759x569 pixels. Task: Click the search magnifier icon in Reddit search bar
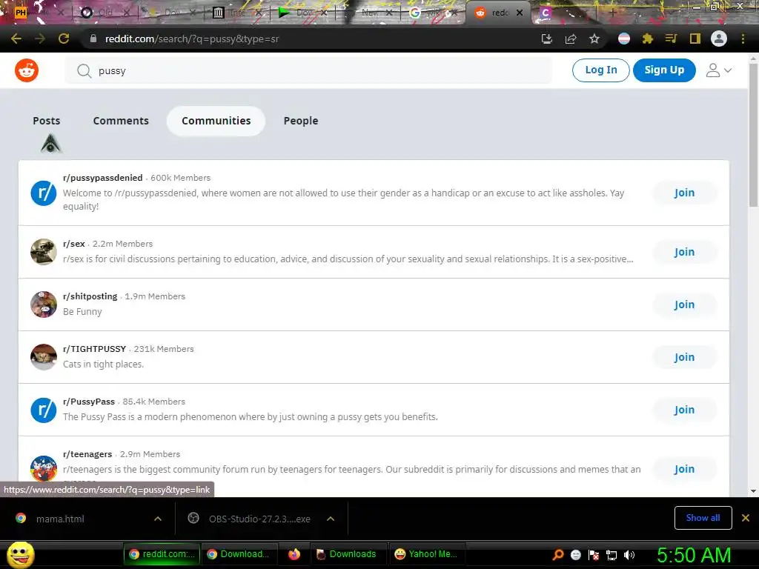point(84,70)
